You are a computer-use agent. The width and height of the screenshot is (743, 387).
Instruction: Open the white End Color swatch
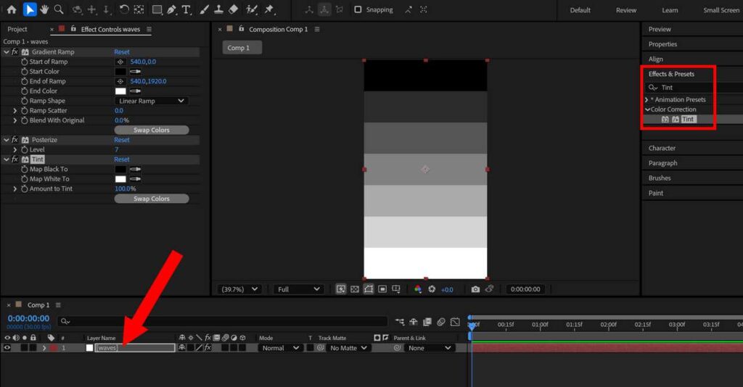coord(121,91)
